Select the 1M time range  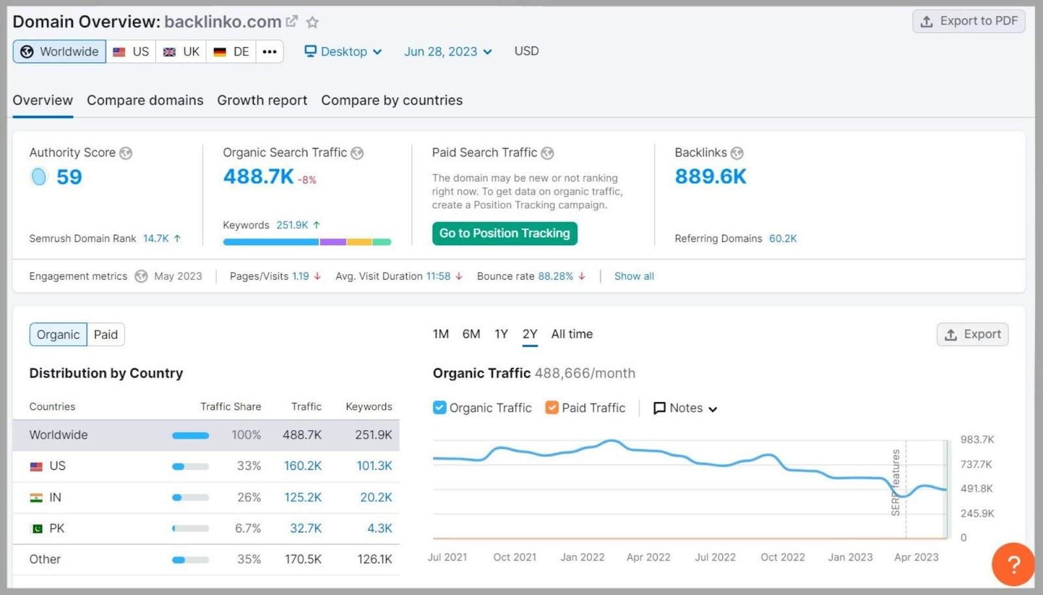[441, 334]
